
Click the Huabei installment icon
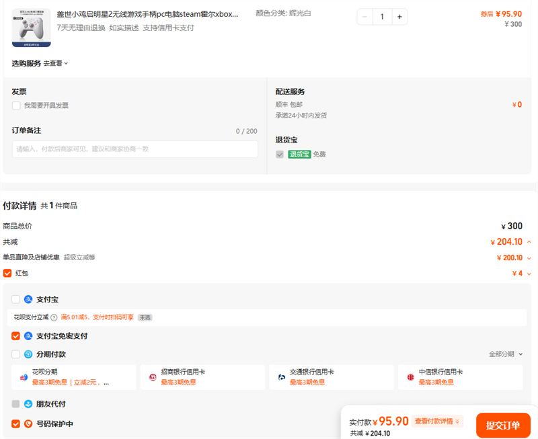coord(24,377)
